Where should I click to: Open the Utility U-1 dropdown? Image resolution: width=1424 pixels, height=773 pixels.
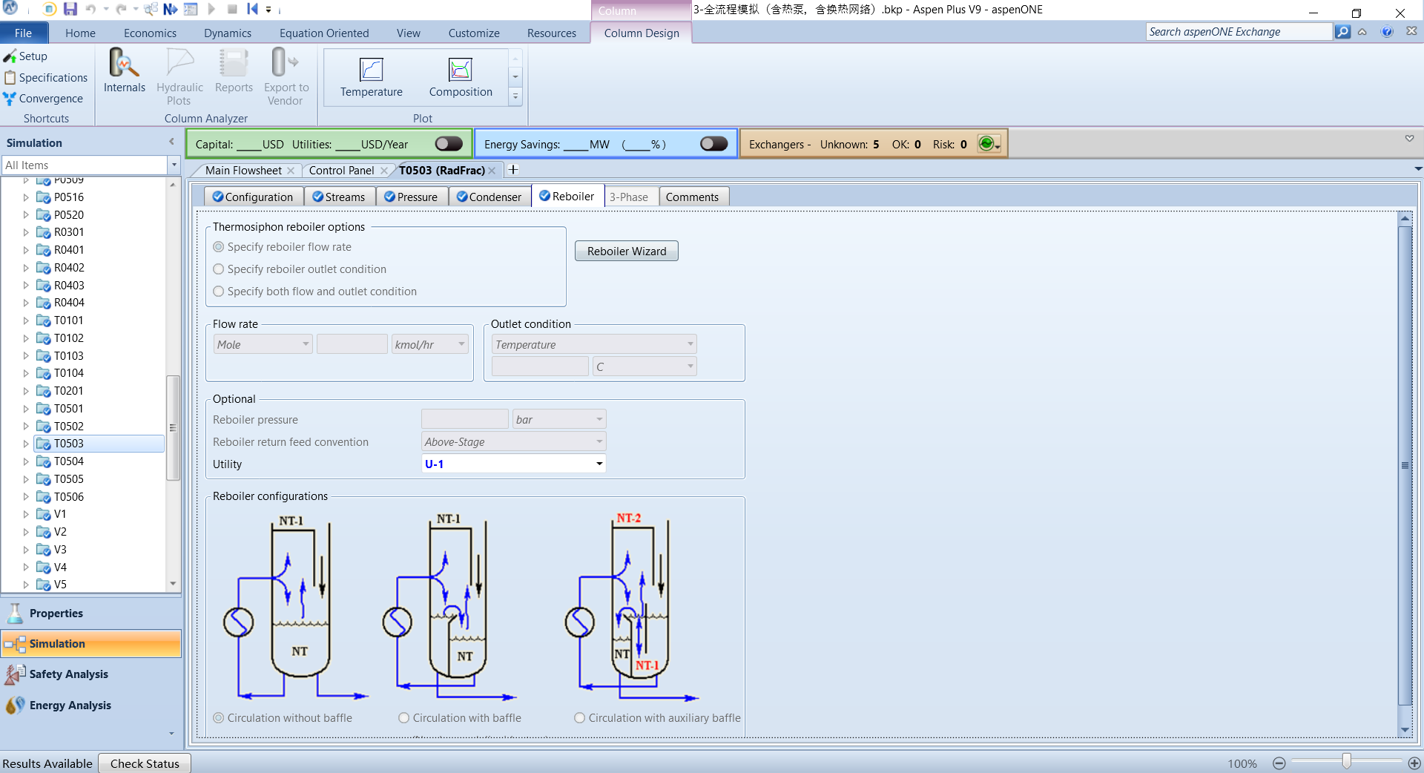coord(599,464)
